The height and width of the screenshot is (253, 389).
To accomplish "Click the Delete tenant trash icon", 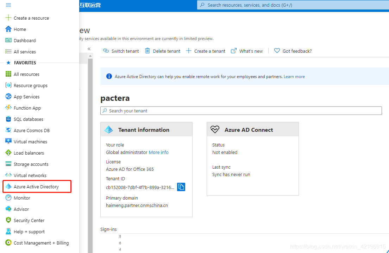I will click(x=148, y=51).
